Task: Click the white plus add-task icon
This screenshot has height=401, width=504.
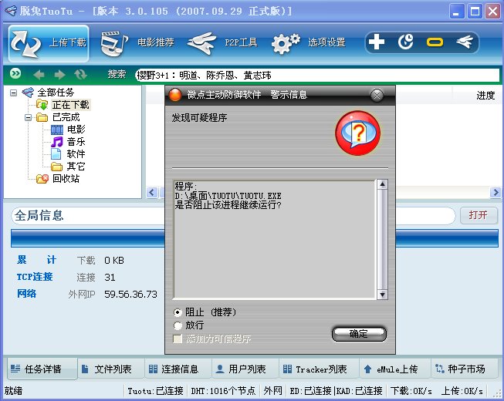Action: [377, 42]
